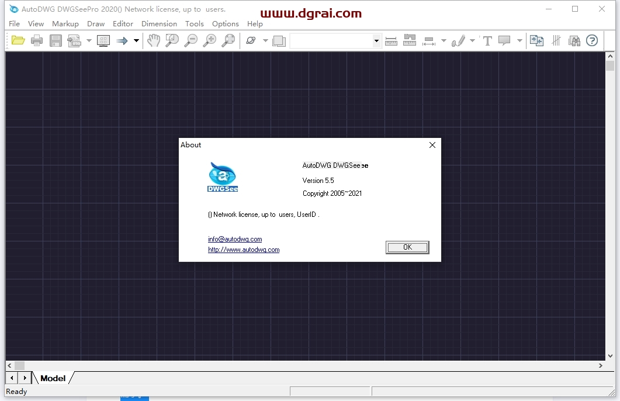This screenshot has height=401, width=620.
Task: Click the vertical scrollbar up arrow
Action: coord(610,56)
